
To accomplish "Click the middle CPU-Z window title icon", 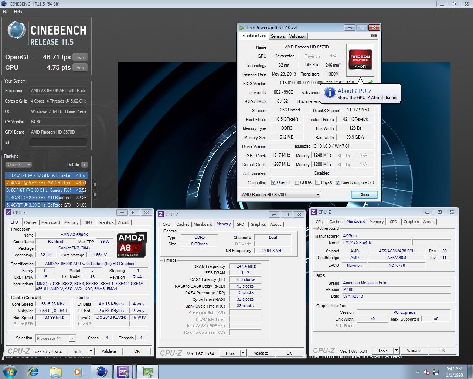I will (161, 214).
